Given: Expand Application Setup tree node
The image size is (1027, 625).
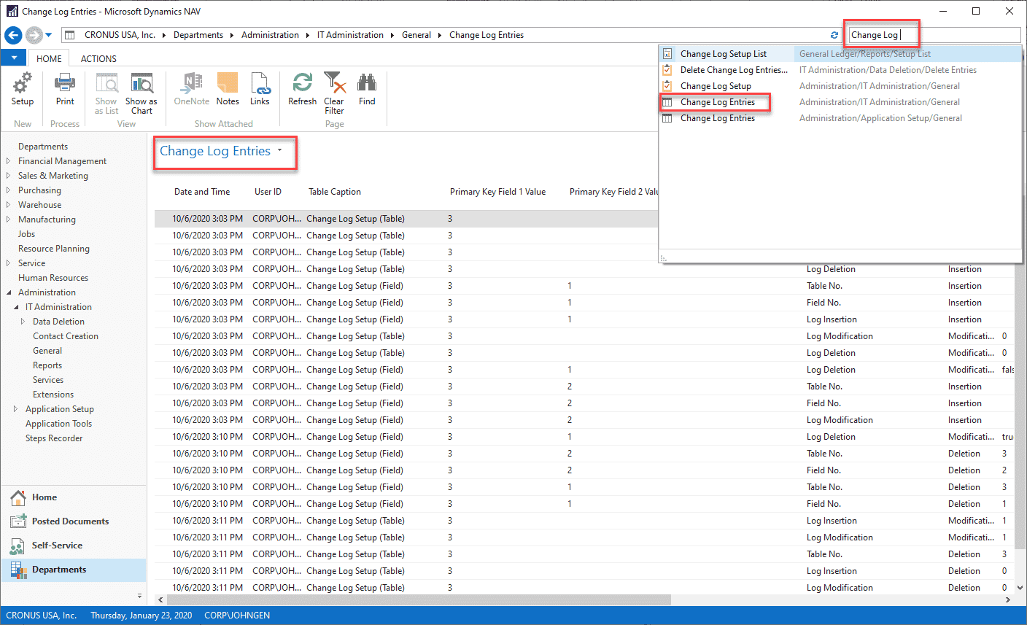Looking at the screenshot, I should pos(15,409).
